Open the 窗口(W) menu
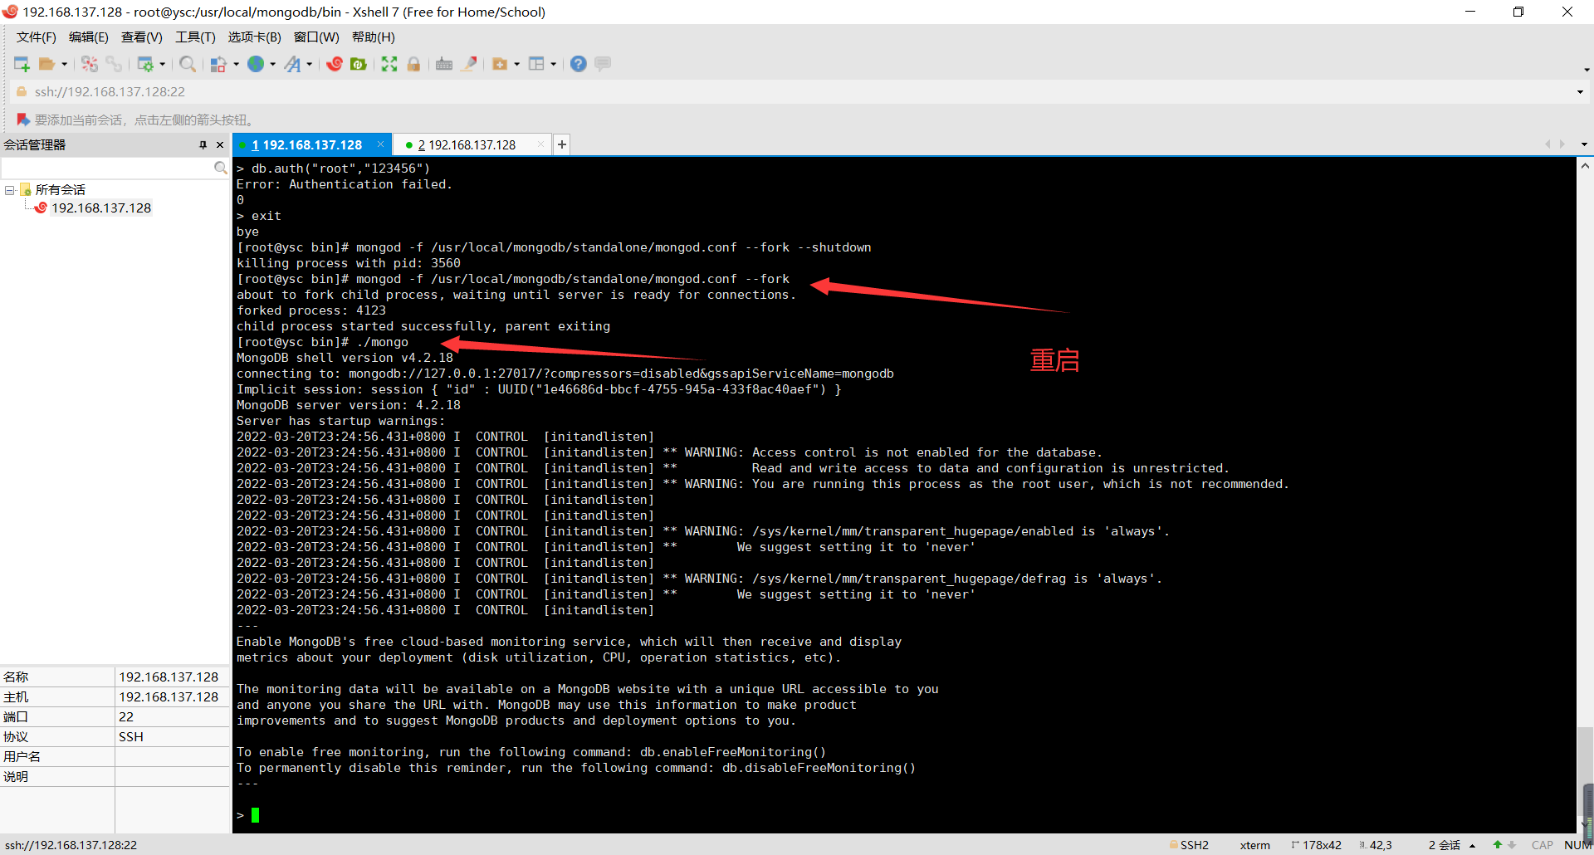Image resolution: width=1594 pixels, height=855 pixels. pos(316,37)
